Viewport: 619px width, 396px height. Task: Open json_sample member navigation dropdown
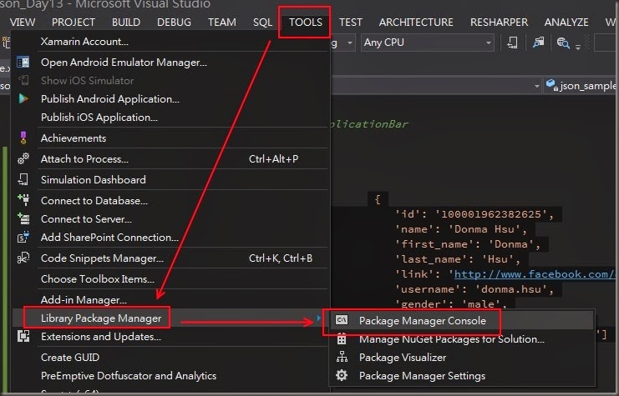[x=581, y=85]
